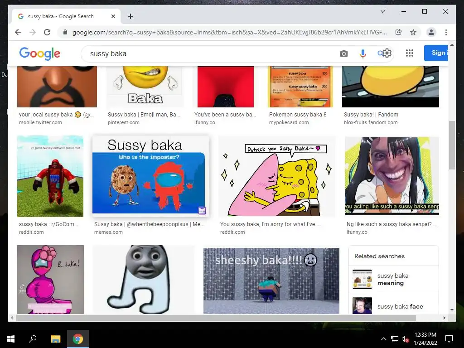464x348 pixels.
Task: Go back to the previous page
Action: (18, 32)
